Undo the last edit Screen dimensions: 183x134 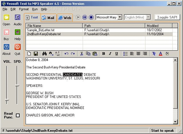(66, 54)
